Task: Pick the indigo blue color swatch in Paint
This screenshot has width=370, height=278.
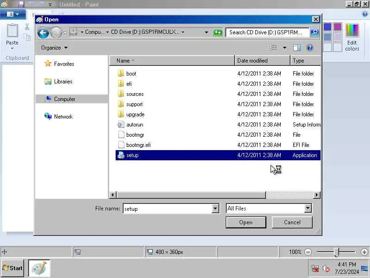Action: click(327, 27)
